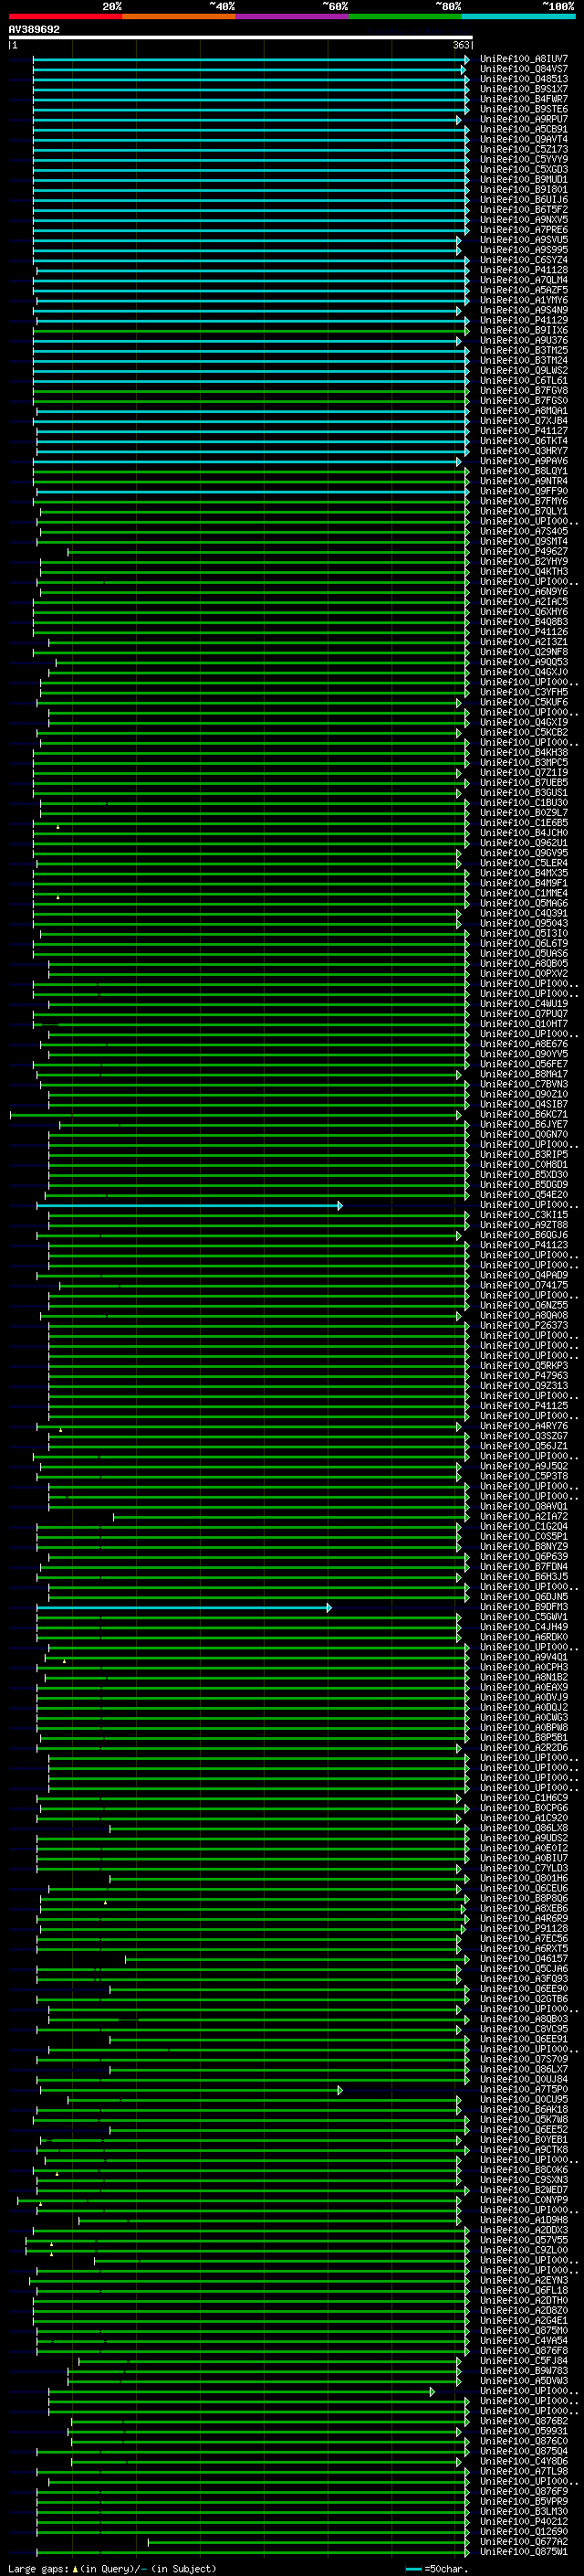
Task: Choose the UniRef100_Q3HRY7 hit label
Action: [x=524, y=451]
